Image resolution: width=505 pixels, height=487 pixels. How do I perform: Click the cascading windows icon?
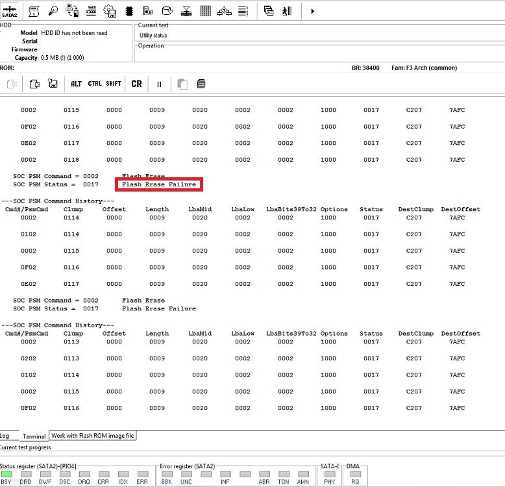point(269,11)
